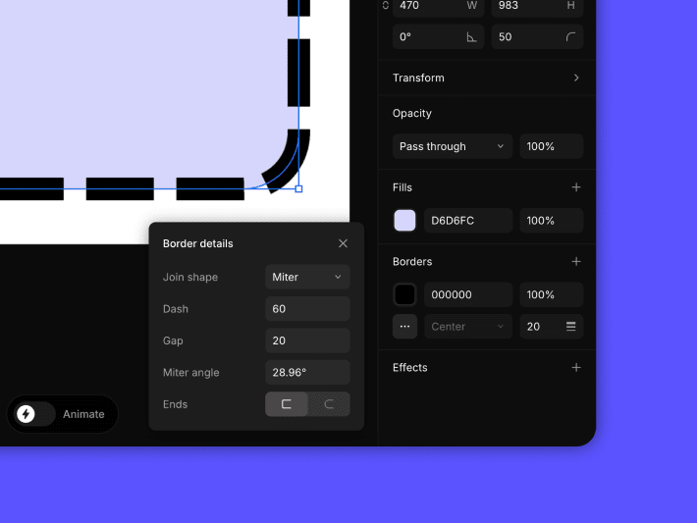Click the Border details title

click(197, 243)
